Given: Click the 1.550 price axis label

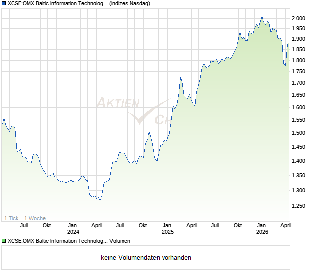Looking at the screenshot, I should (x=298, y=120).
